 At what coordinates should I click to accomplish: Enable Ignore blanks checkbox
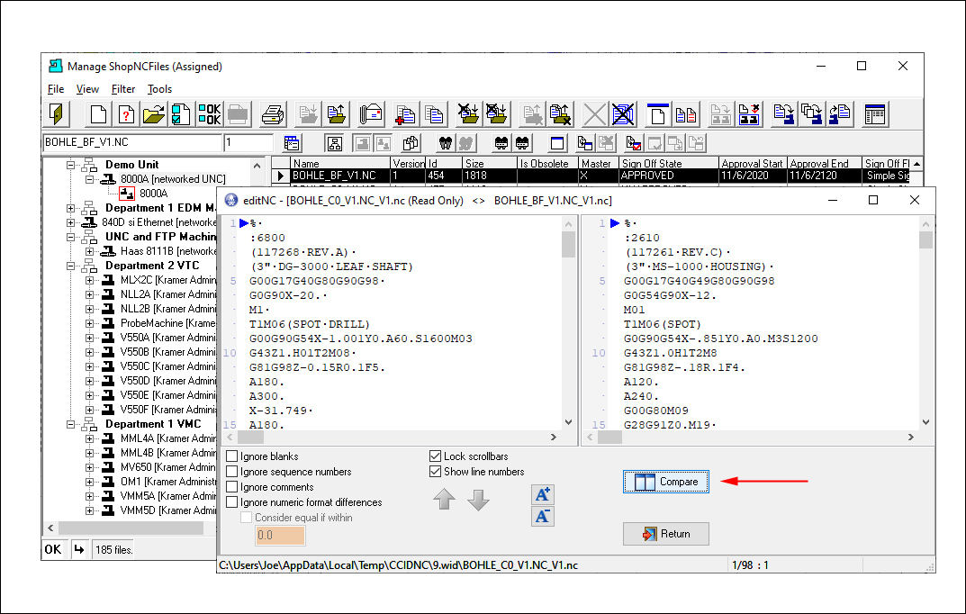pyautogui.click(x=232, y=456)
